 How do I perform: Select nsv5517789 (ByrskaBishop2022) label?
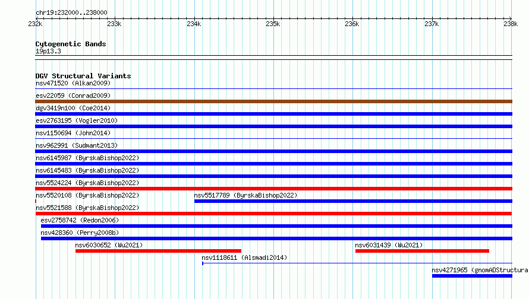[245, 195]
